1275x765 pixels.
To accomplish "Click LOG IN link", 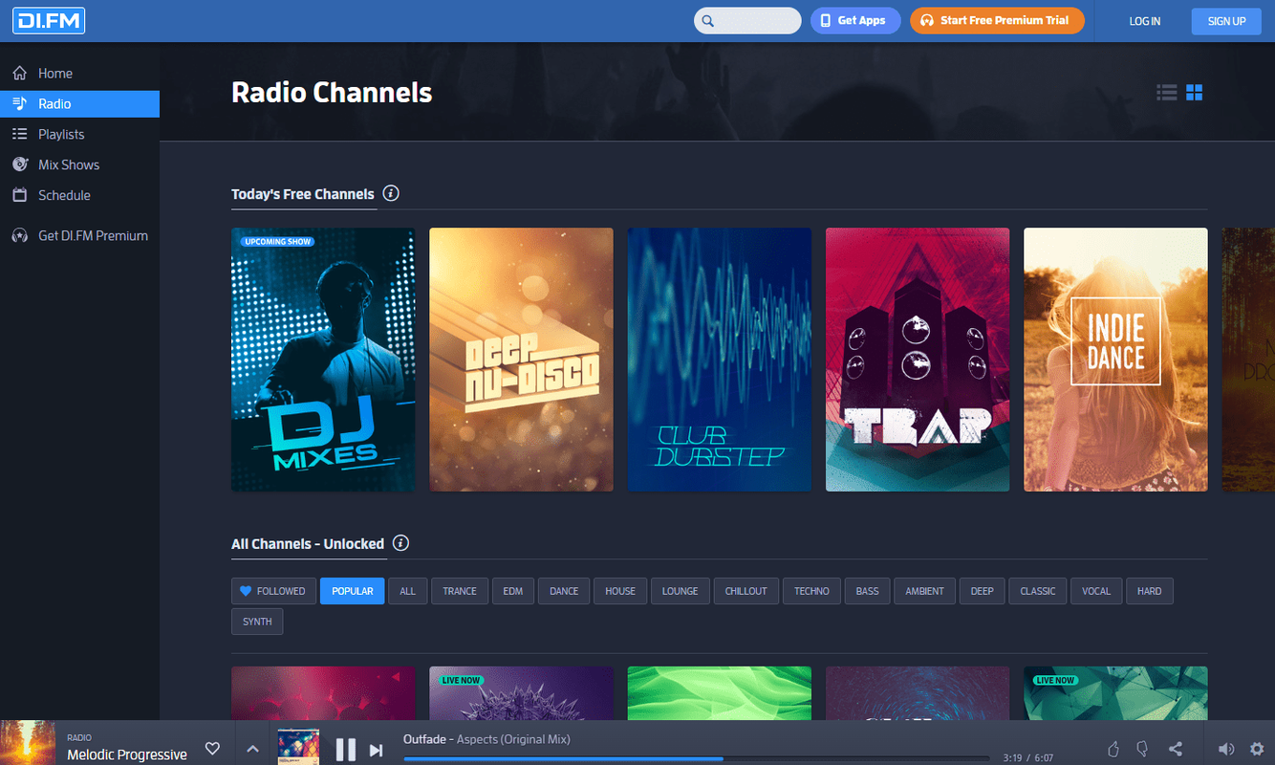I will 1144,21.
